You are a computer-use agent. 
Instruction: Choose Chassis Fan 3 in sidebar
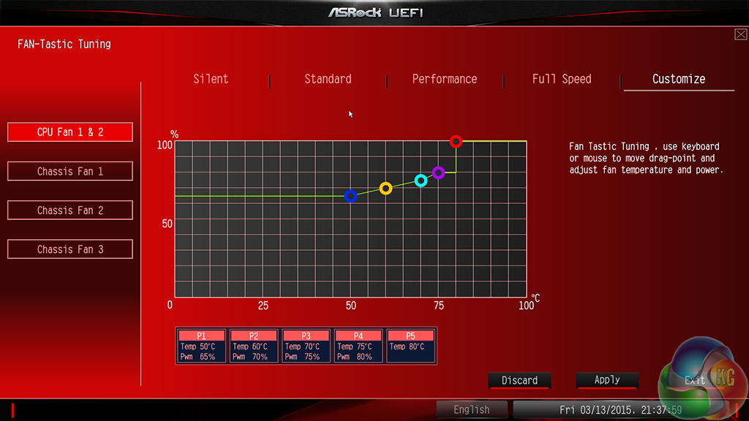(70, 250)
